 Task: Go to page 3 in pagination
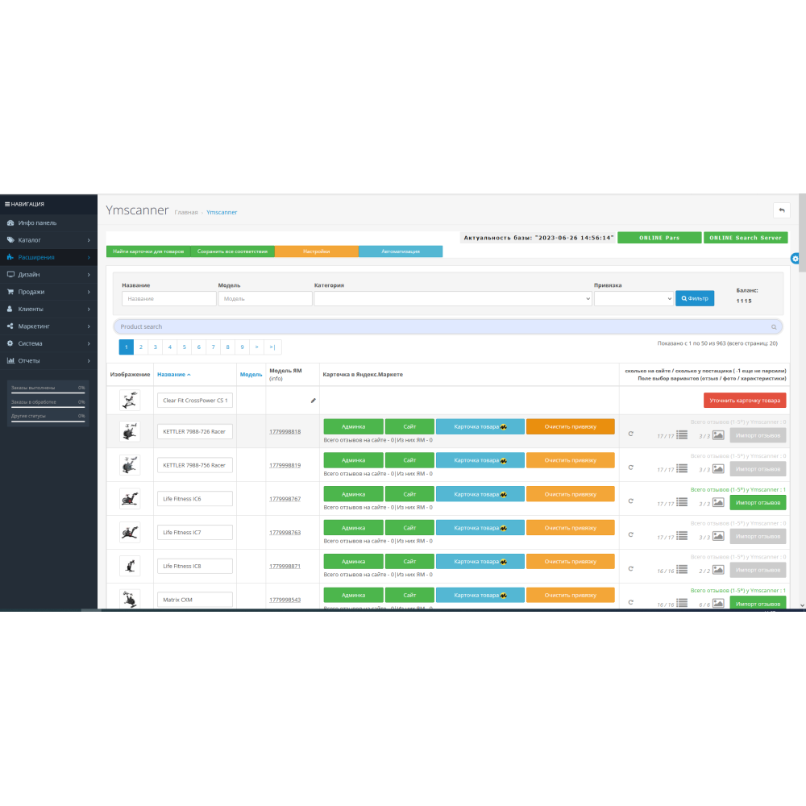(x=156, y=347)
